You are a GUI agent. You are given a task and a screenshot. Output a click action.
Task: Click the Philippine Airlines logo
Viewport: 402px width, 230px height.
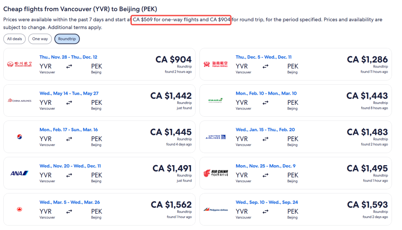pyautogui.click(x=216, y=210)
